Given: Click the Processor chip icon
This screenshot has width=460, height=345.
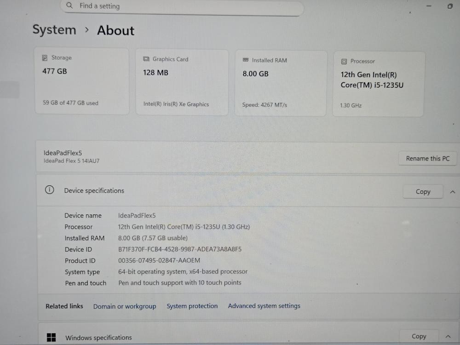Looking at the screenshot, I should click(x=344, y=61).
